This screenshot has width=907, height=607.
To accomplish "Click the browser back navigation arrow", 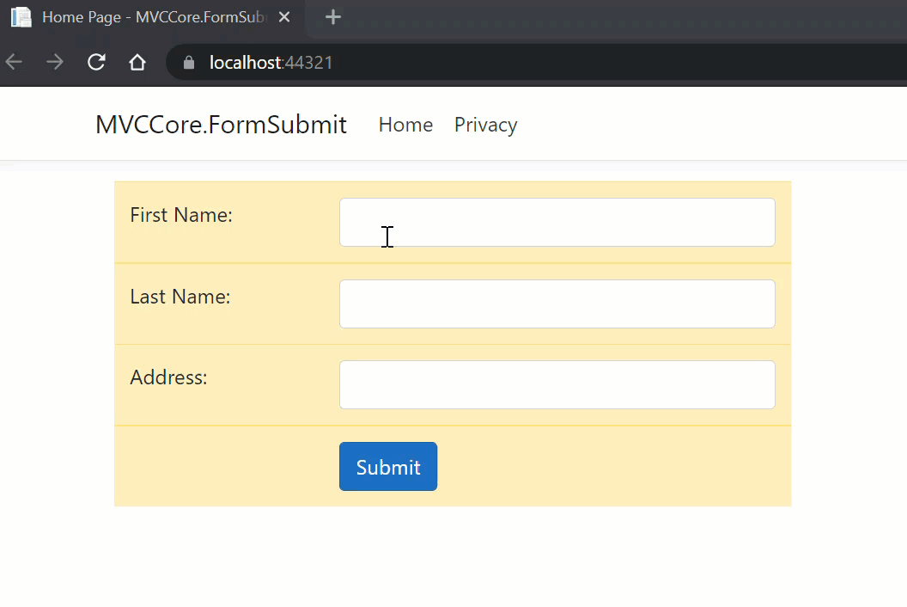I will point(14,61).
